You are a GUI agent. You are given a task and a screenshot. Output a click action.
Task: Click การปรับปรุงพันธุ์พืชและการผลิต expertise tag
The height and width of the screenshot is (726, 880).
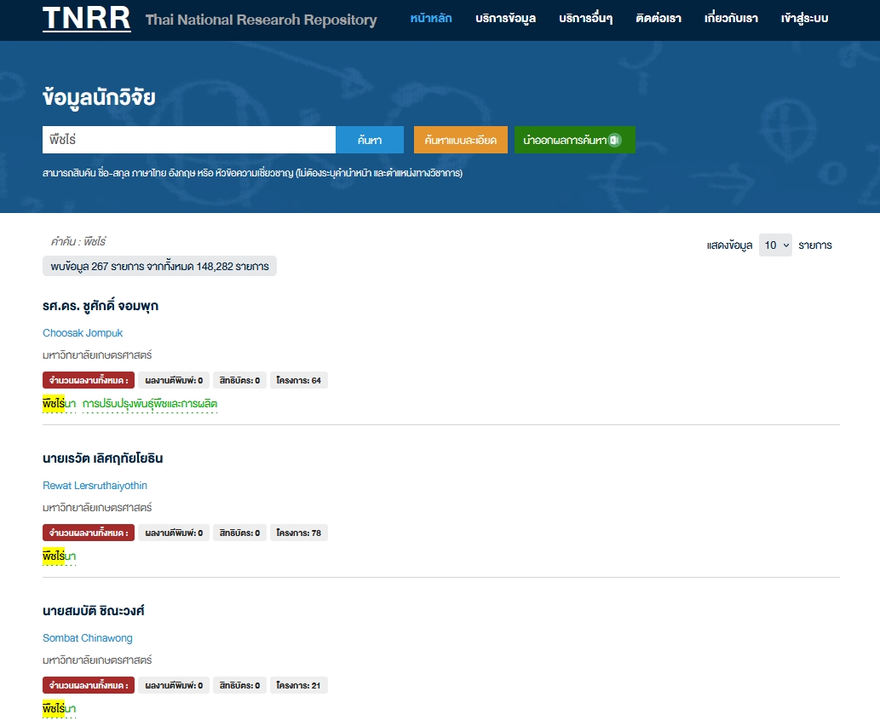pyautogui.click(x=150, y=404)
